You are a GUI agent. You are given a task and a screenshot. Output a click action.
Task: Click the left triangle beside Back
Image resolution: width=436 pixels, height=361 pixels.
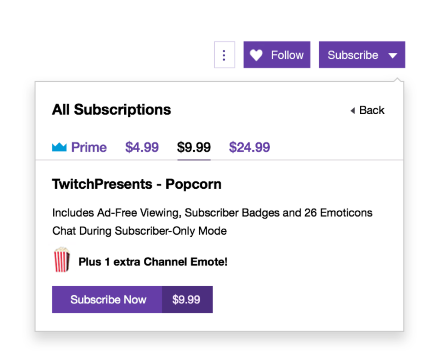(352, 111)
